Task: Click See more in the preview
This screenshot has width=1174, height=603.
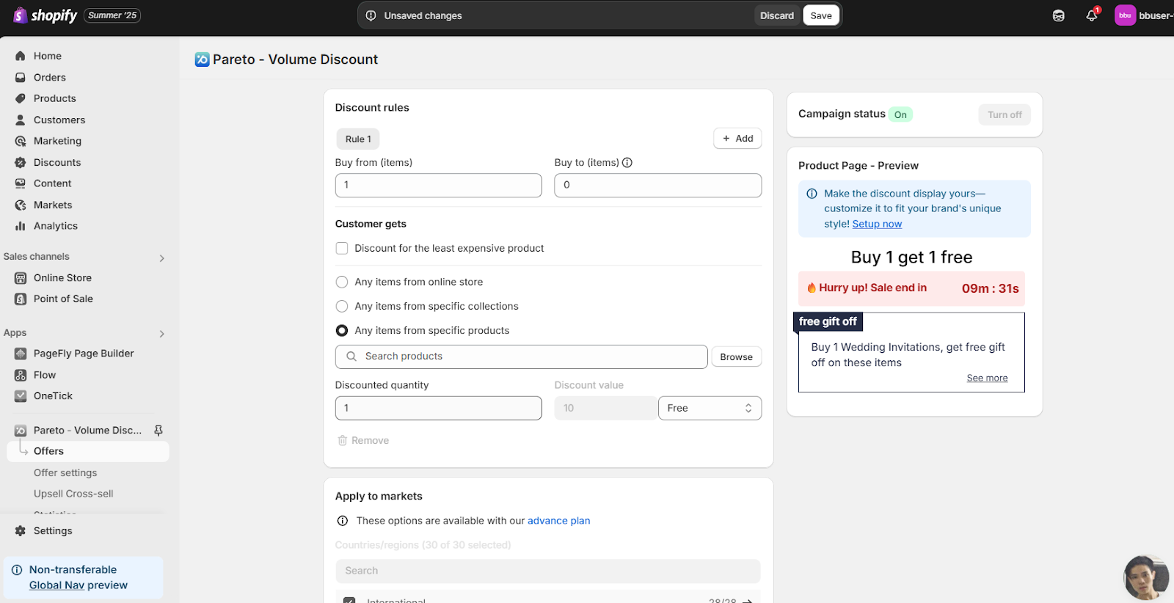Action: click(987, 378)
